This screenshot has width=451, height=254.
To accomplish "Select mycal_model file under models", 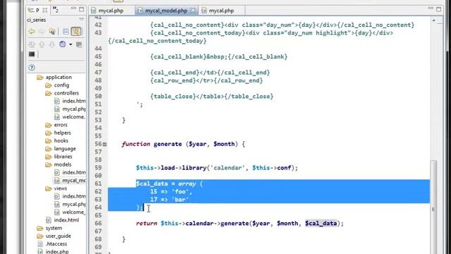I will click(x=73, y=181).
